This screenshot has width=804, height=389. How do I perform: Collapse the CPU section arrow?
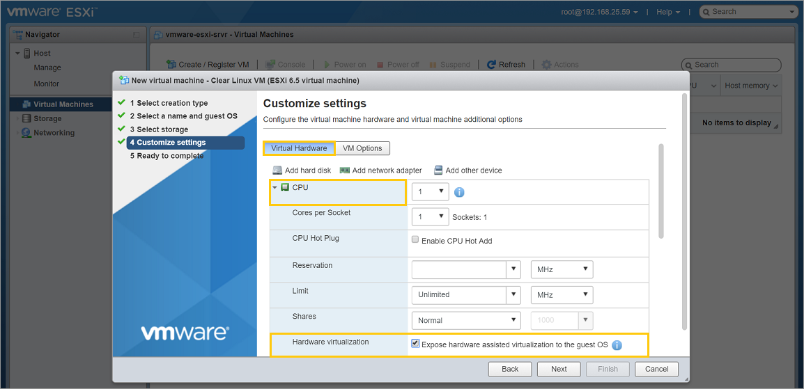coord(275,188)
